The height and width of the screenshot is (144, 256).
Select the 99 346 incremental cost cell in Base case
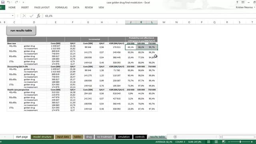(88, 47)
